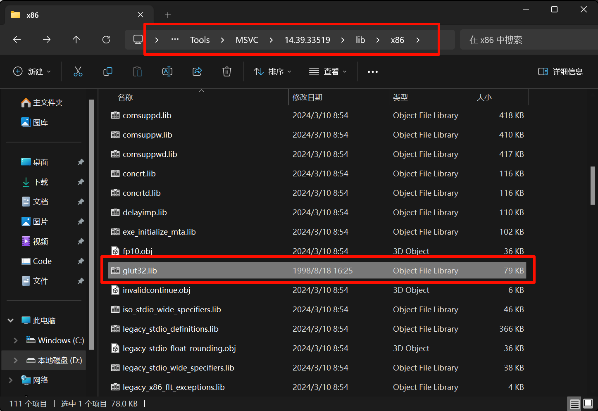Expand the Network (网络) node

(11, 380)
